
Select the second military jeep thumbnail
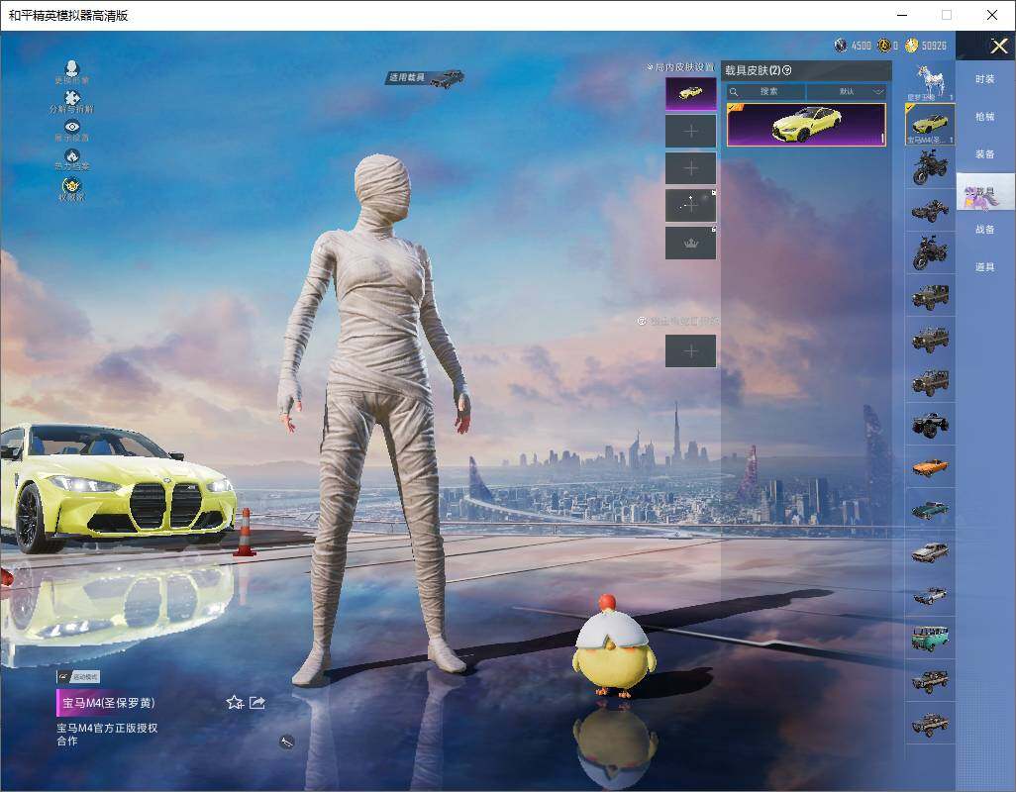pos(930,338)
